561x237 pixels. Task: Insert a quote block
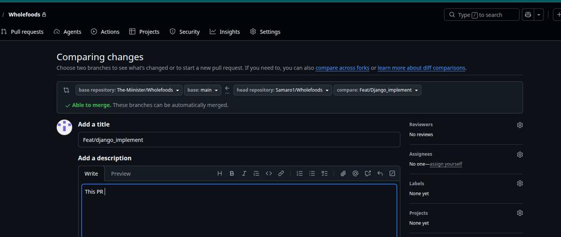[256, 174]
